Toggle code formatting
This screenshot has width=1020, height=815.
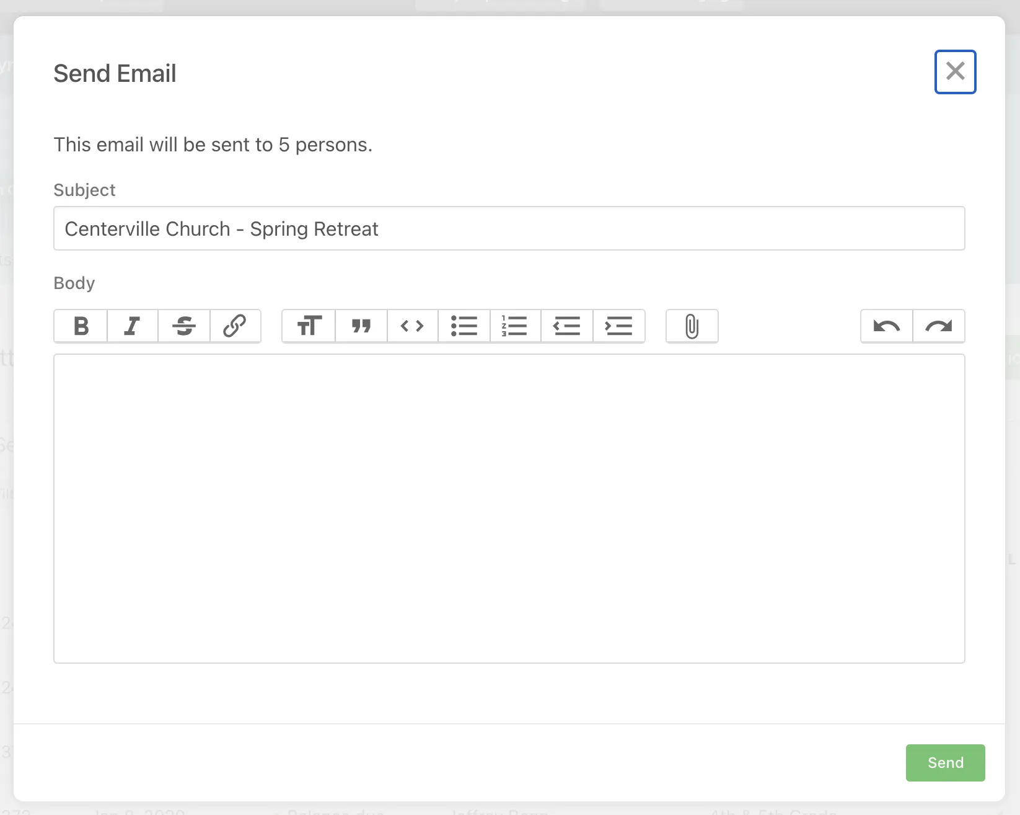(x=412, y=326)
